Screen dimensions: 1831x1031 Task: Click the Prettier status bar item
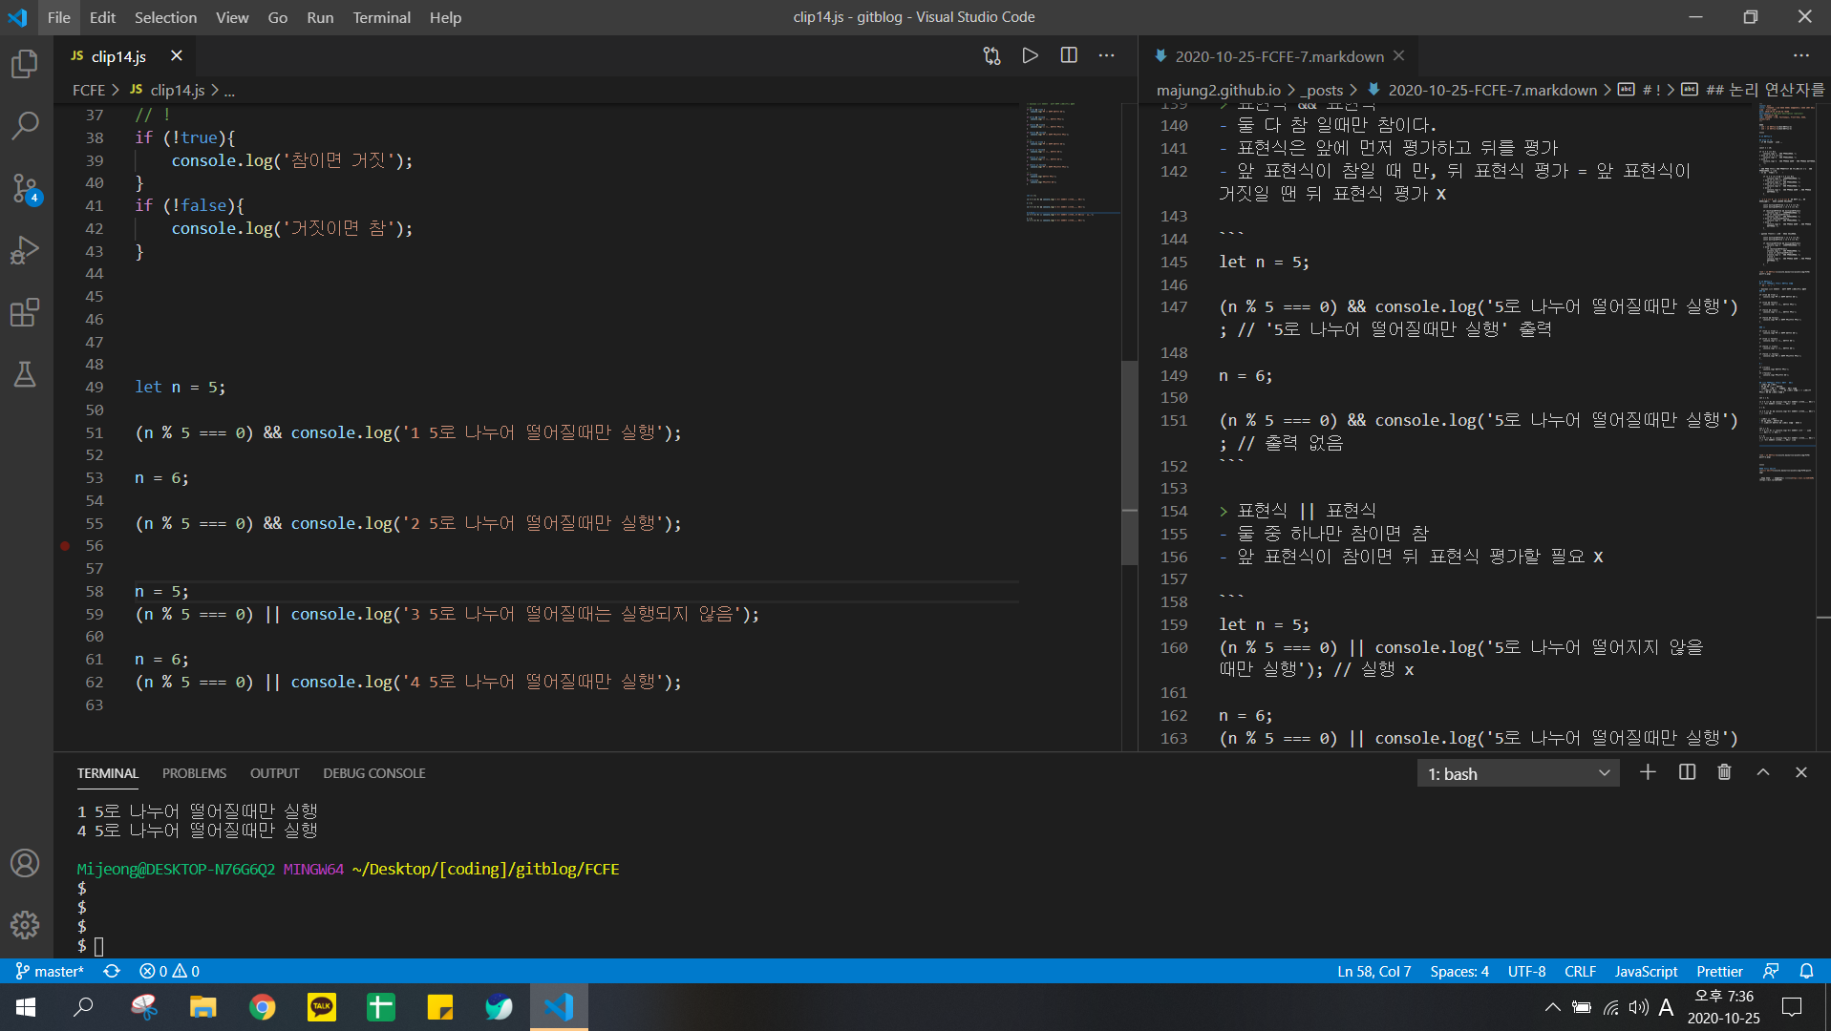[1719, 971]
